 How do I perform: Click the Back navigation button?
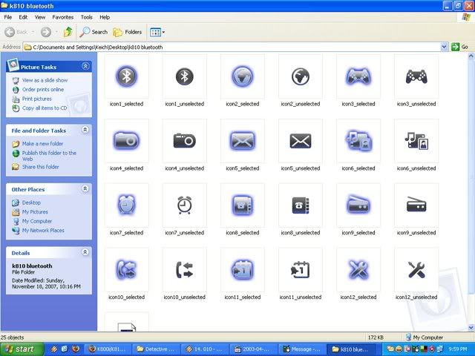(16, 32)
